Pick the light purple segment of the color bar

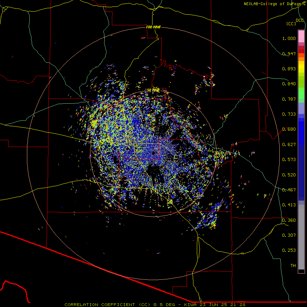pyautogui.click(x=301, y=108)
